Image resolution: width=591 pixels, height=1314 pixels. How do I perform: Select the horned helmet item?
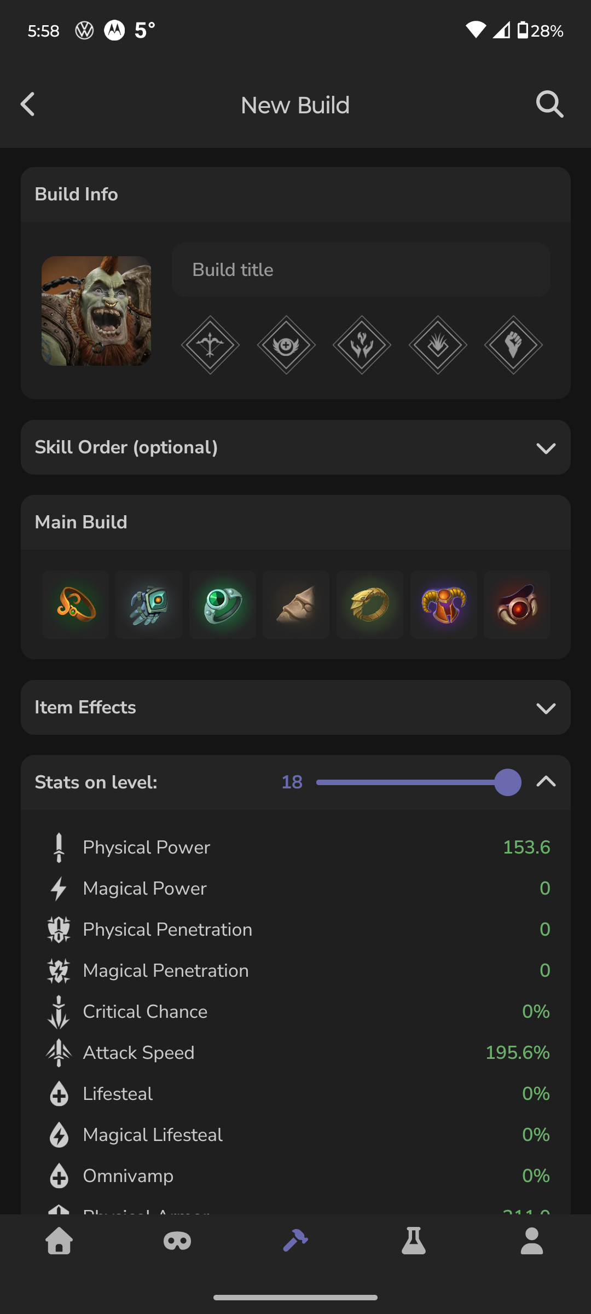pyautogui.click(x=444, y=604)
